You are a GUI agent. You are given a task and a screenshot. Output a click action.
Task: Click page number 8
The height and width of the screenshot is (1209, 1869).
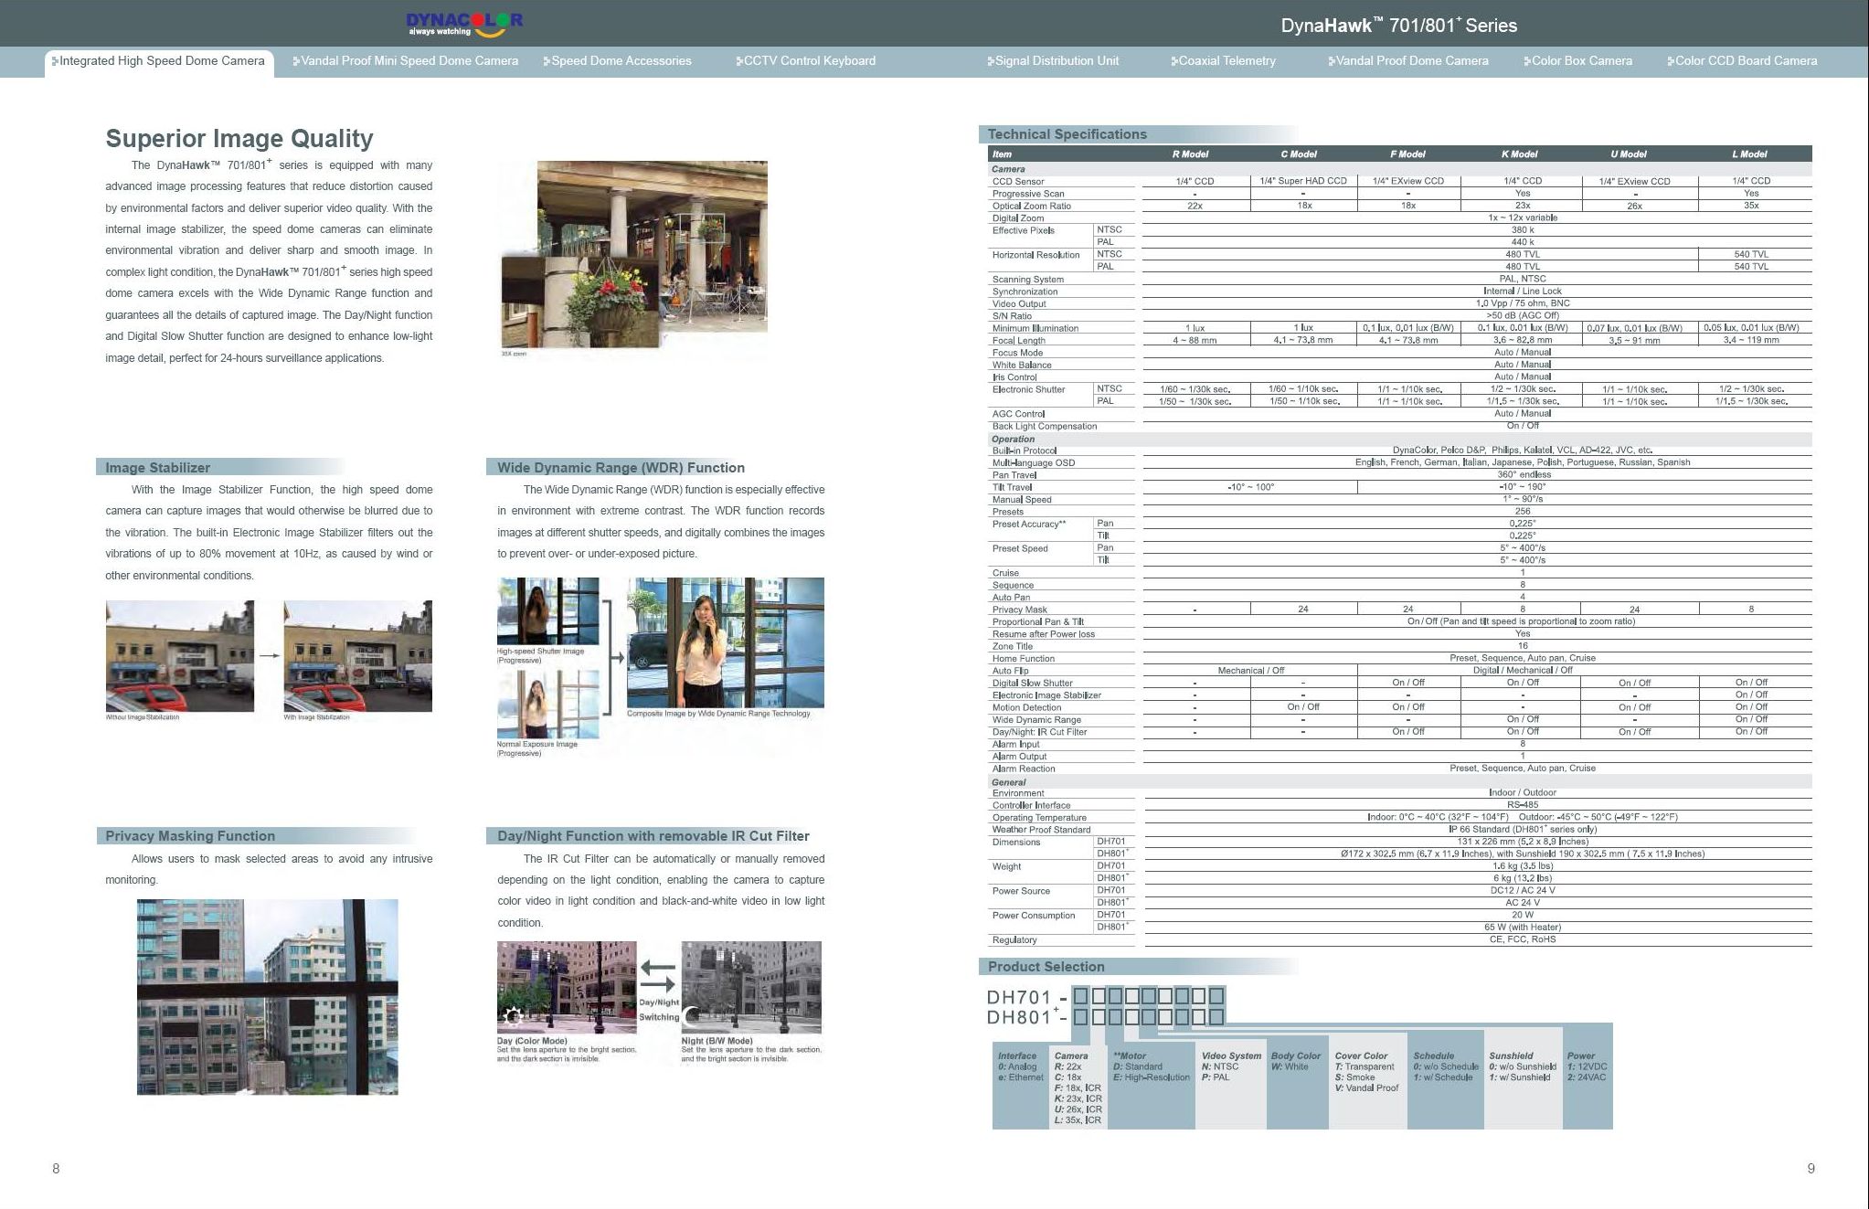[x=56, y=1169]
